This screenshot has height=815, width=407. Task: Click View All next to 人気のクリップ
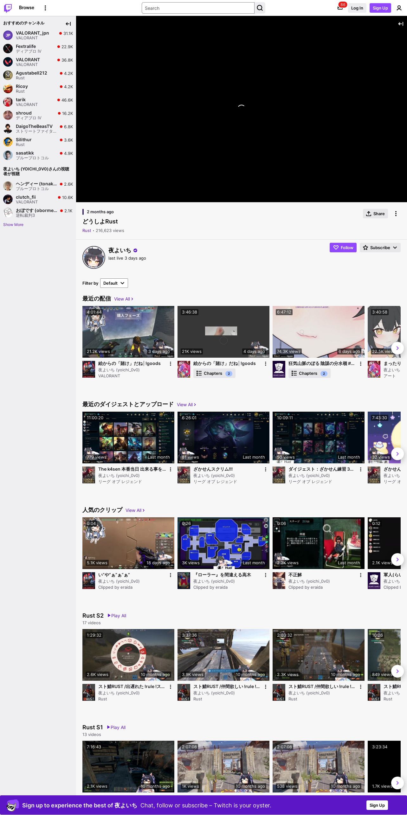tap(135, 510)
